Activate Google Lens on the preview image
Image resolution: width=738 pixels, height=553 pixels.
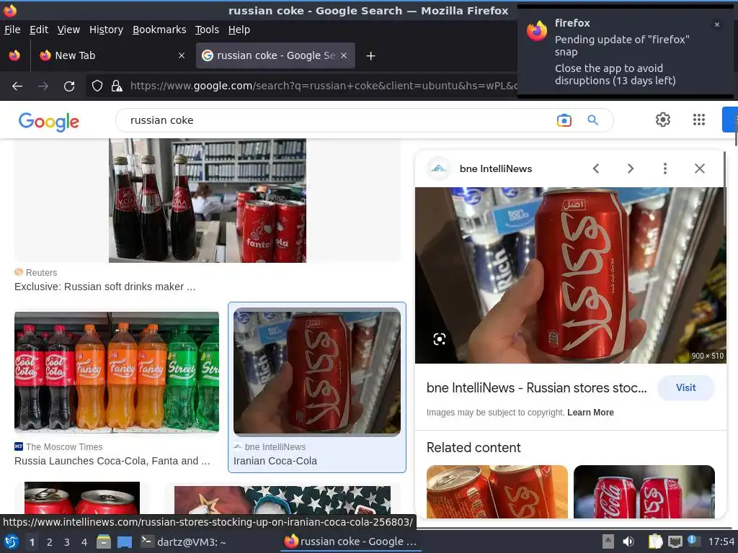pyautogui.click(x=439, y=340)
